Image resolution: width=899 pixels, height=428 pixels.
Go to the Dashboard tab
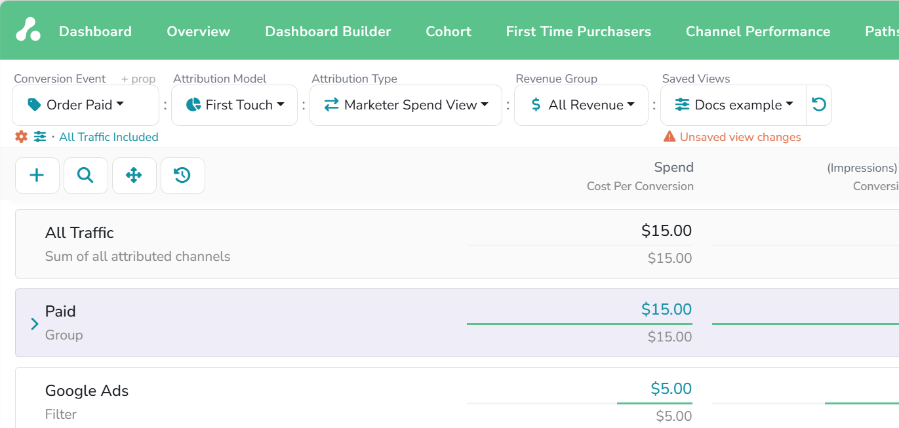pyautogui.click(x=95, y=31)
